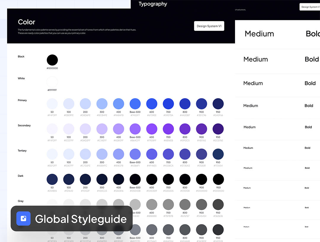The width and height of the screenshot is (320, 242).
Task: Click the Secondary palette row label
Action: [24, 125]
